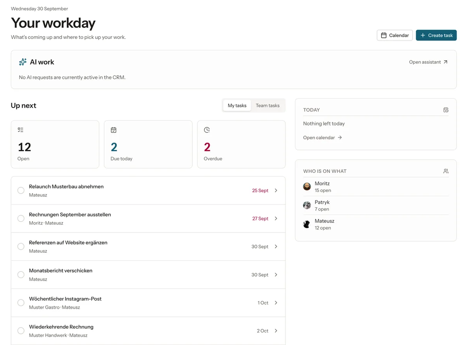
Task: Click the arrow next to Open calendar
Action: pyautogui.click(x=340, y=137)
